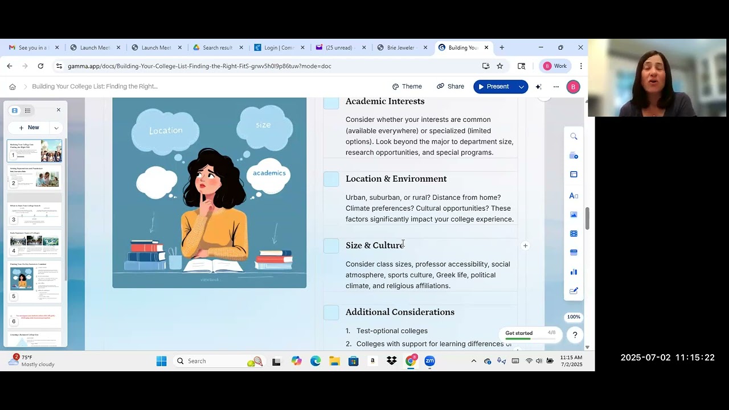Open the 100% zoom level control
The height and width of the screenshot is (410, 729).
574,317
